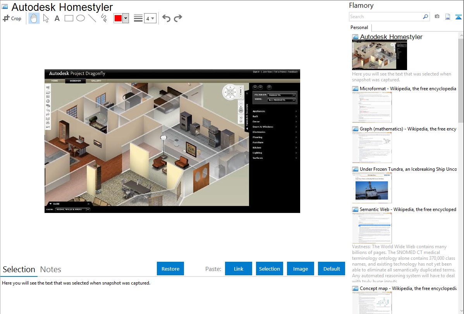The height and width of the screenshot is (314, 464).
Task: Choose the arrow pointer selection tool
Action: click(x=46, y=18)
